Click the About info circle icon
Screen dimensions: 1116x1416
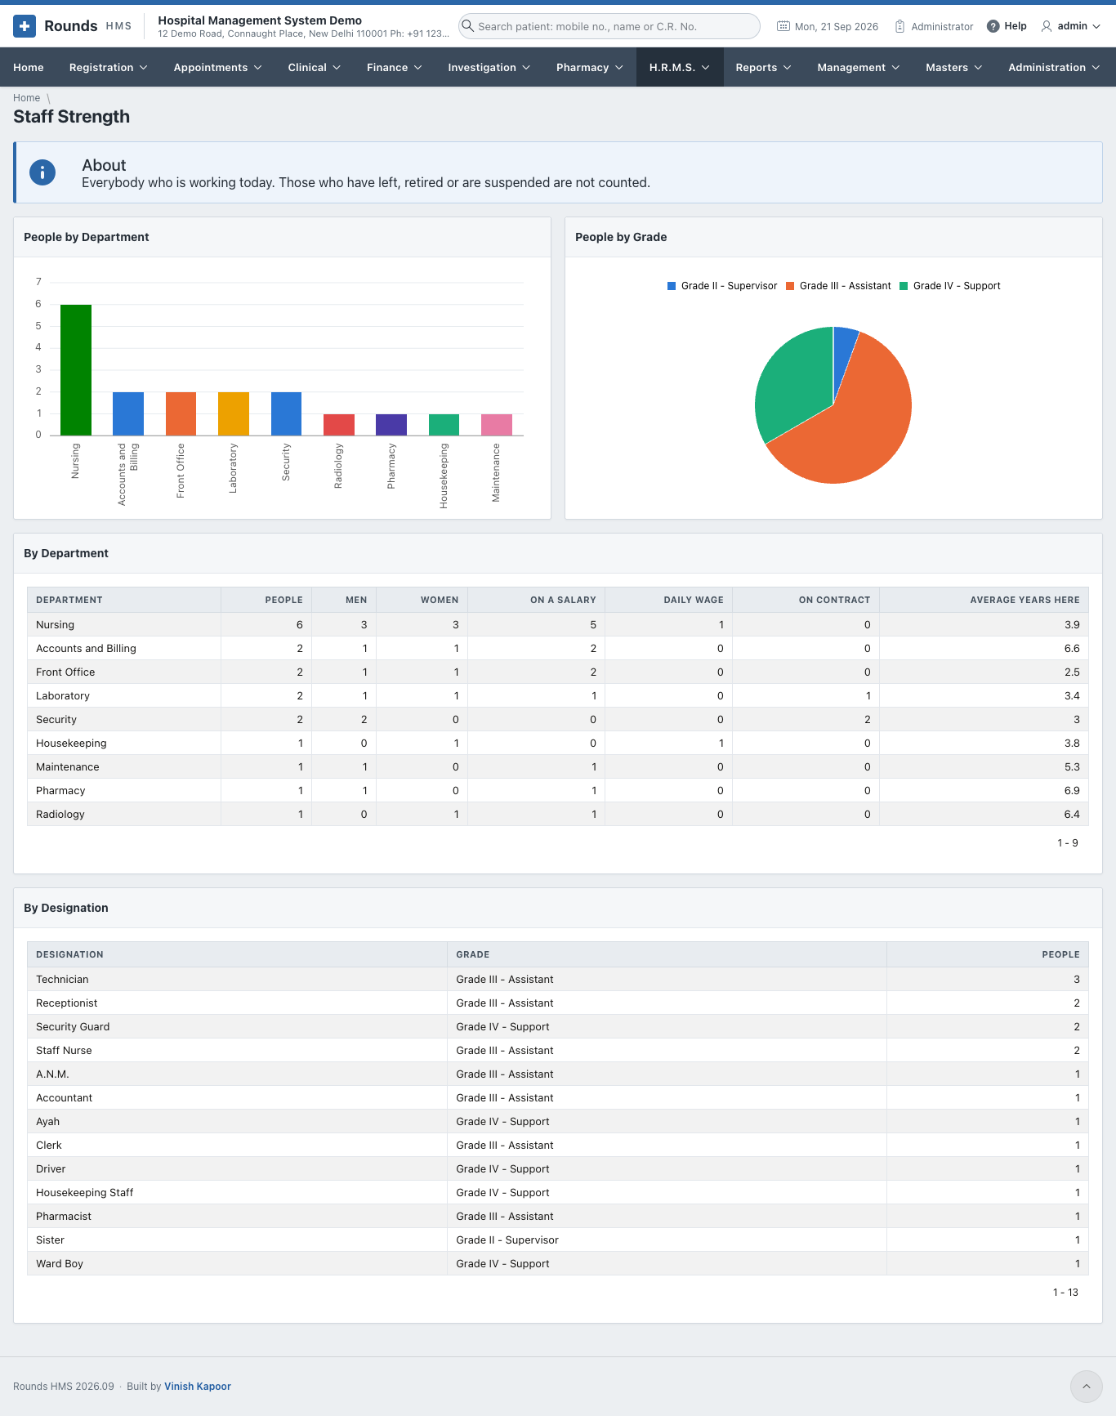(42, 172)
